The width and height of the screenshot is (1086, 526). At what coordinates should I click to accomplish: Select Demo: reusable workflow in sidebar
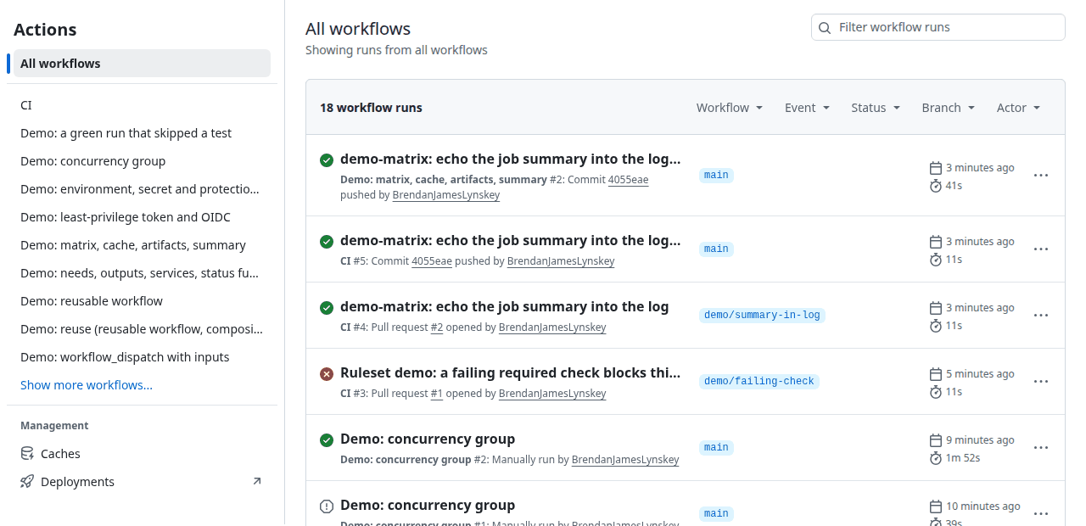(x=142, y=301)
